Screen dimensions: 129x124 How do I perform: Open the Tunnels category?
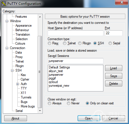point(26,97)
